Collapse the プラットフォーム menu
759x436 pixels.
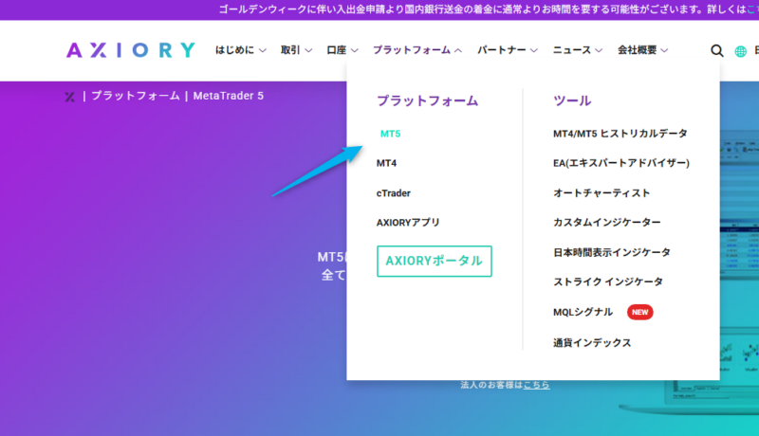coord(417,50)
